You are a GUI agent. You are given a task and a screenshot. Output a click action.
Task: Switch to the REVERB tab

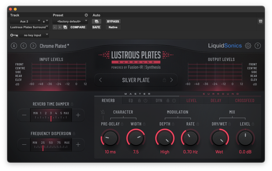click(108, 100)
